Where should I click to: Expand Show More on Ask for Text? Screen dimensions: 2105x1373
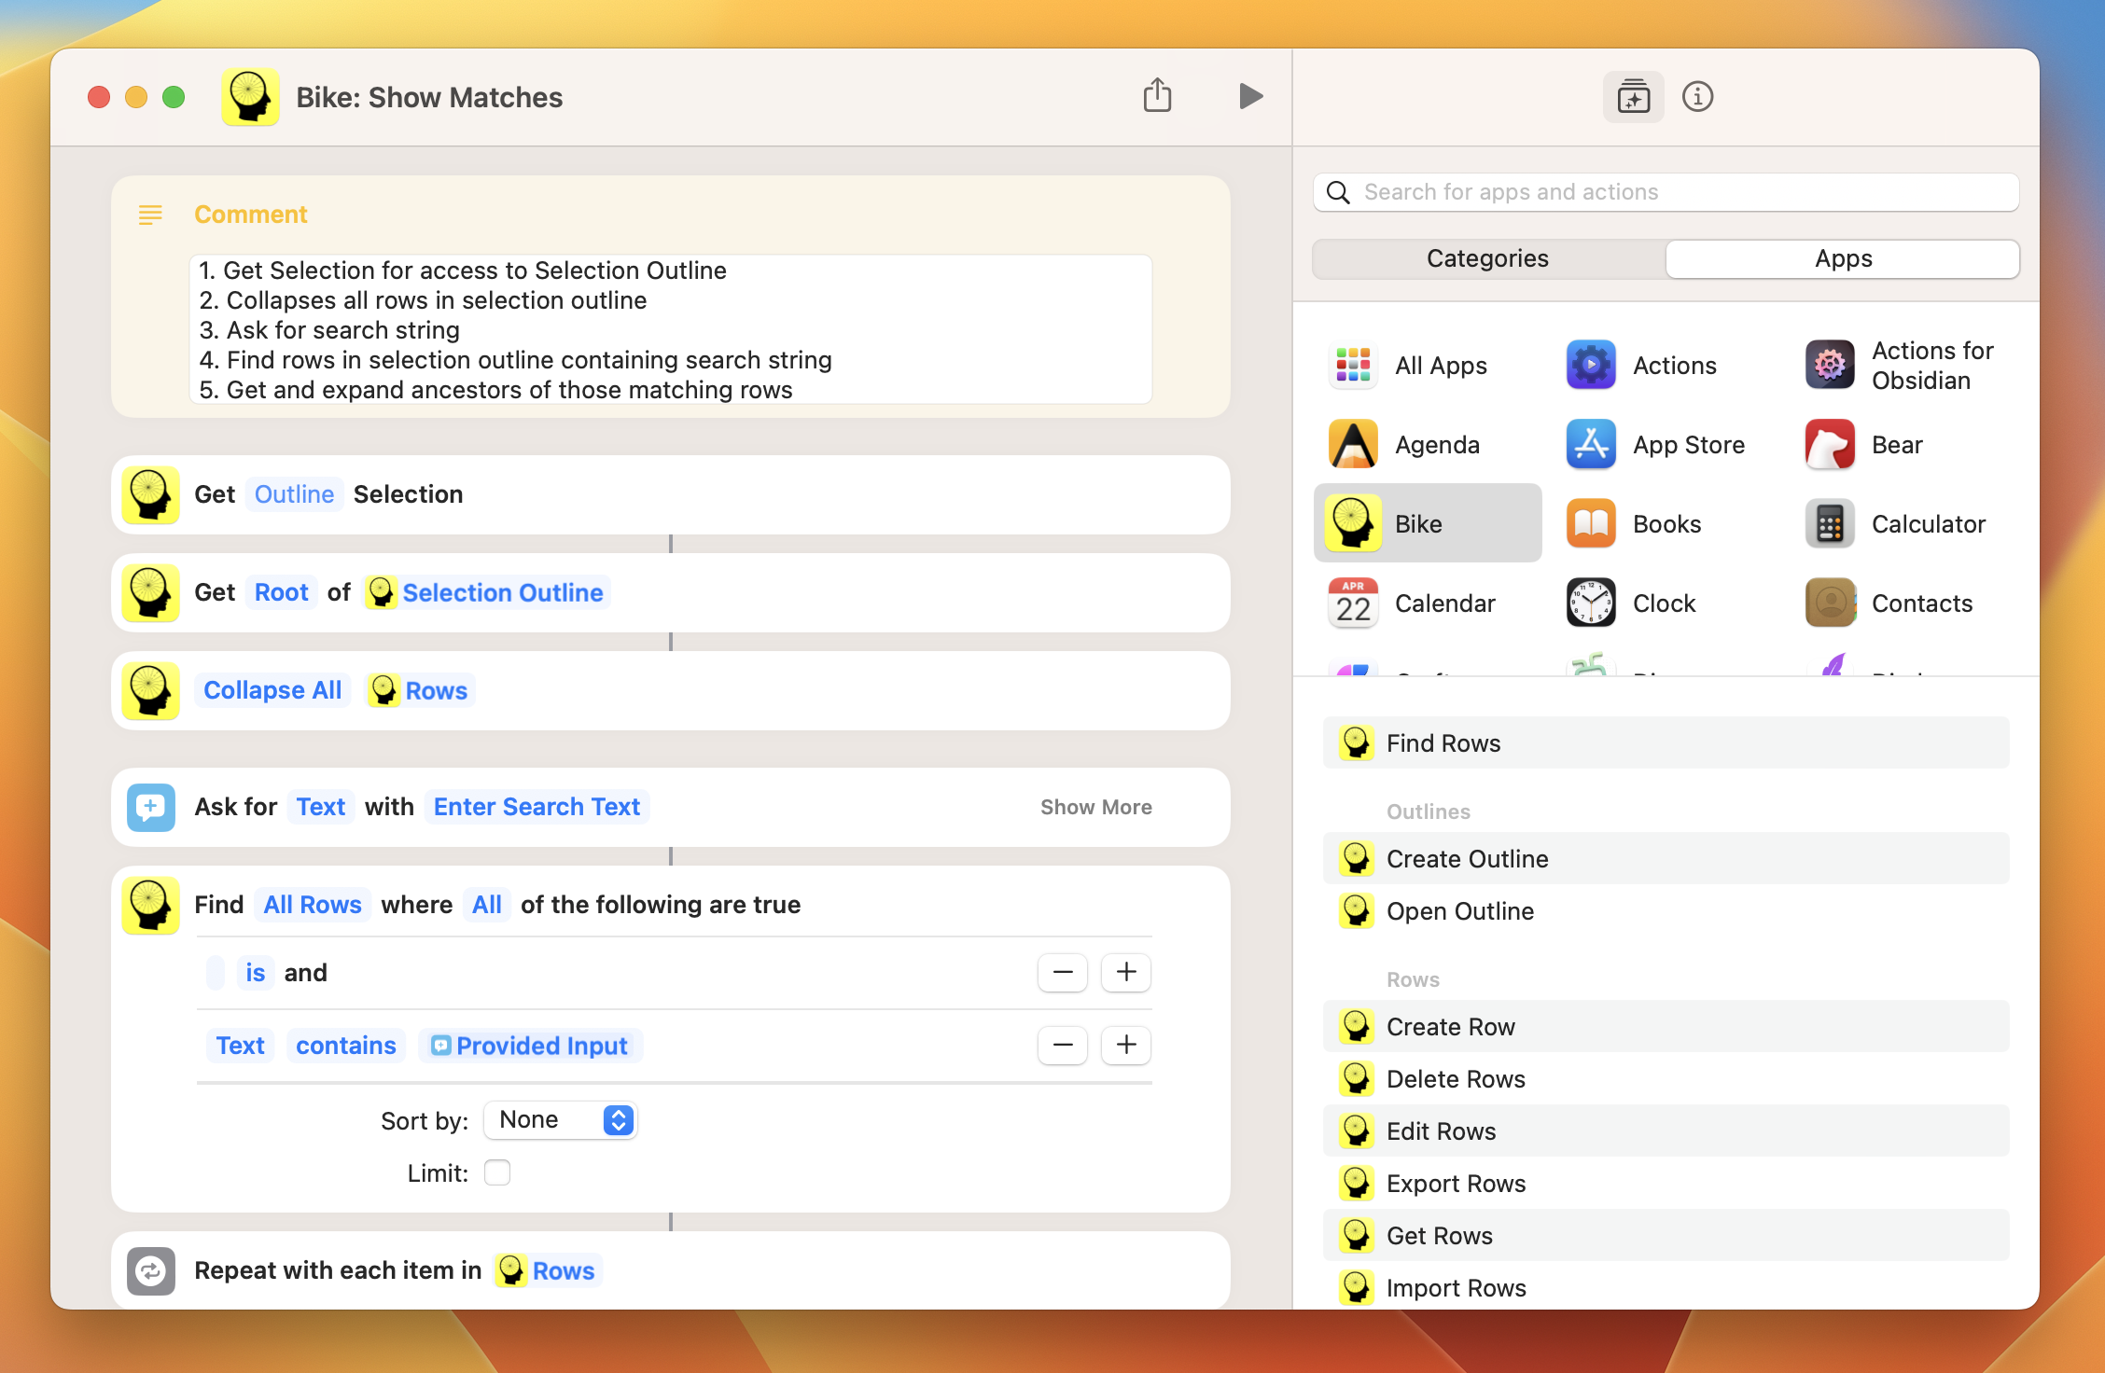pyautogui.click(x=1095, y=807)
